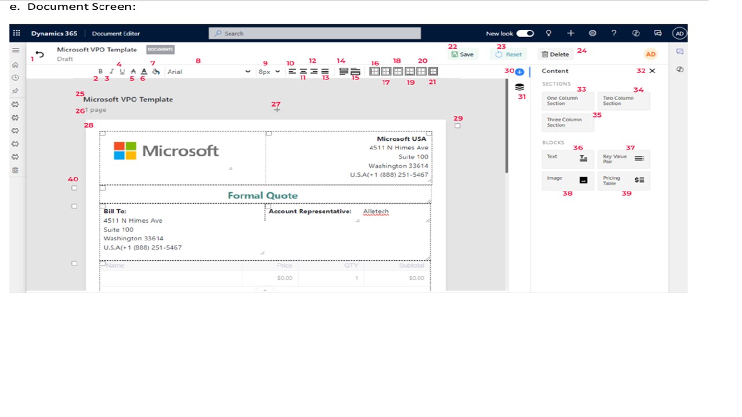The image size is (742, 417).
Task: Click the Reset button
Action: click(508, 54)
